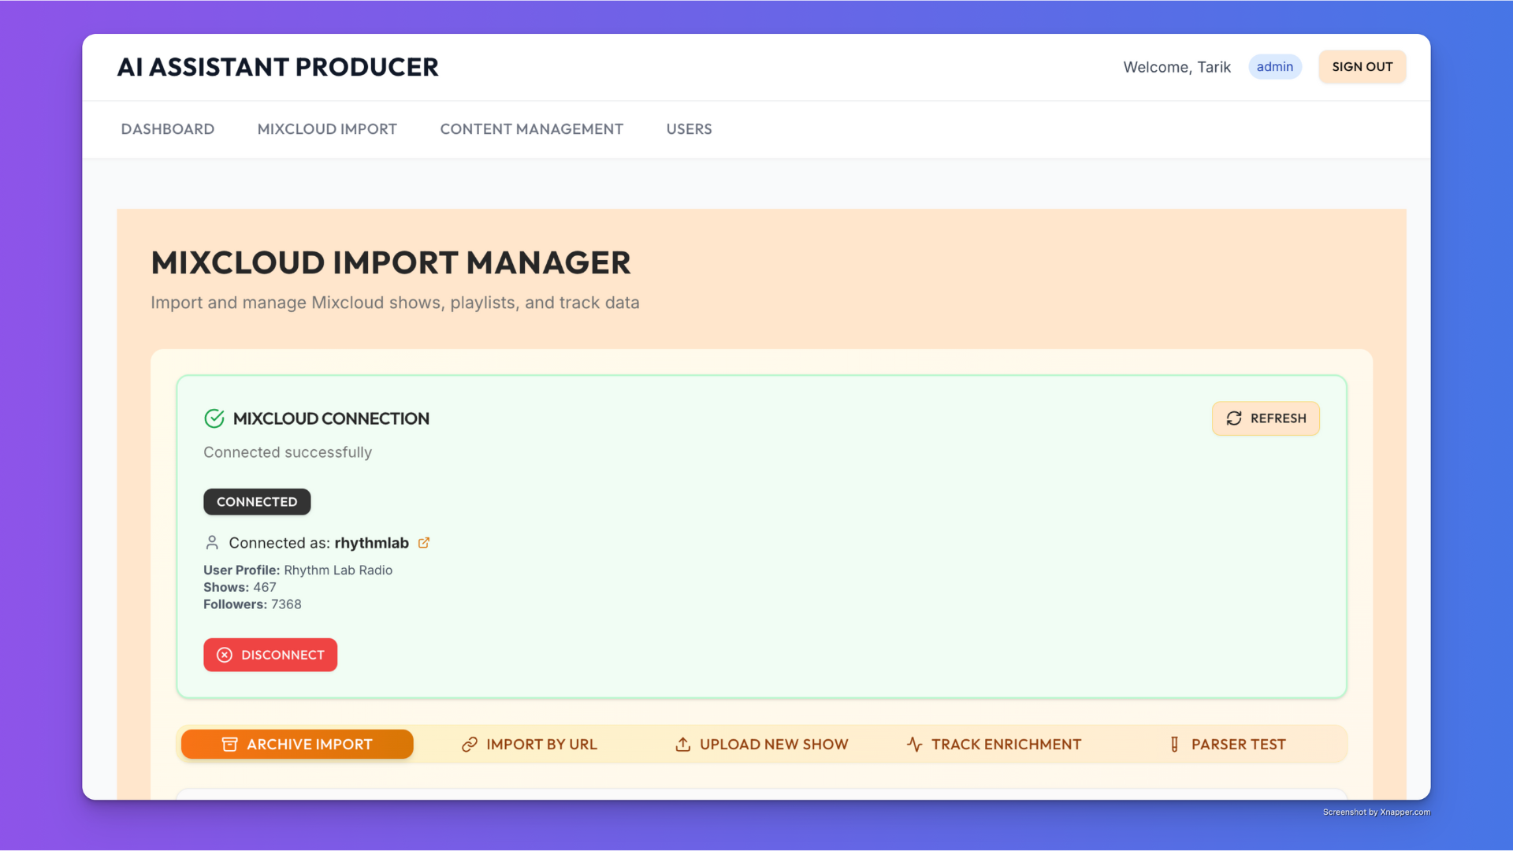Click the AI Assistant Producer title

tap(277, 67)
